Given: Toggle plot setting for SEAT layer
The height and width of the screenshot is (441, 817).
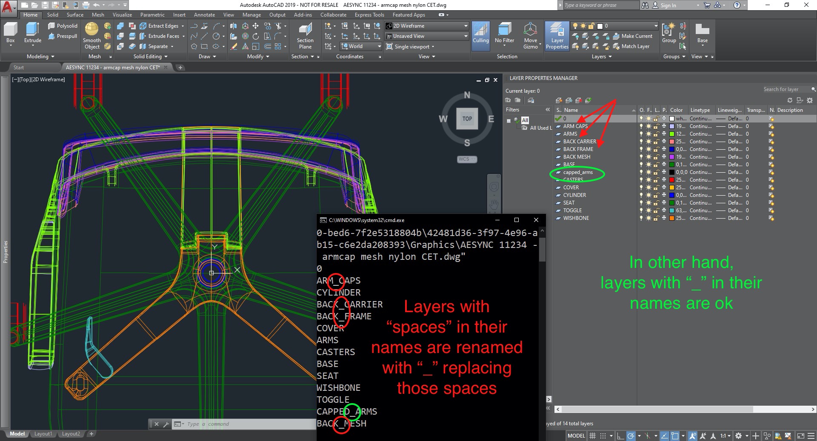Looking at the screenshot, I should click(664, 203).
